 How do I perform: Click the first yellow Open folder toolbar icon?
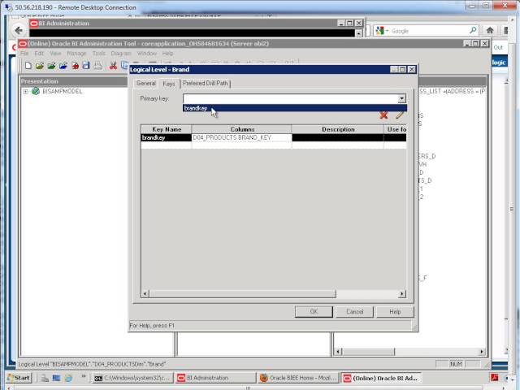(x=40, y=65)
